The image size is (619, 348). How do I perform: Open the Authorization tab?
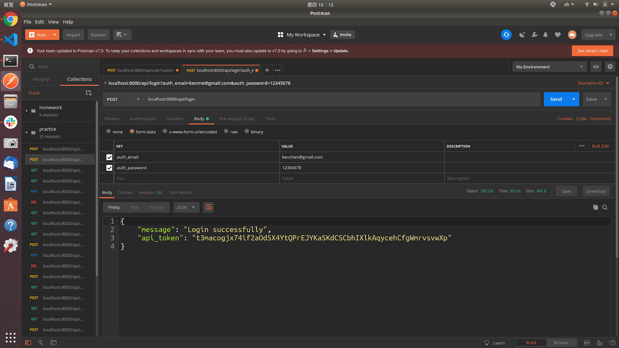143,118
